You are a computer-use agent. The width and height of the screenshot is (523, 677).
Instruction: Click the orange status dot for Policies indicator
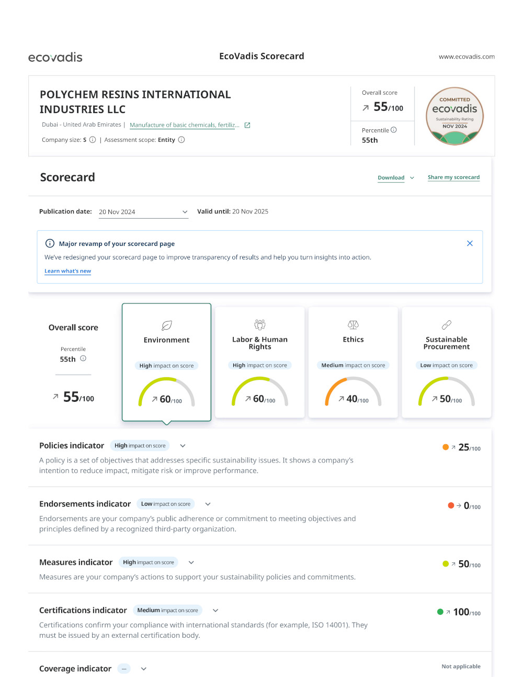click(446, 447)
